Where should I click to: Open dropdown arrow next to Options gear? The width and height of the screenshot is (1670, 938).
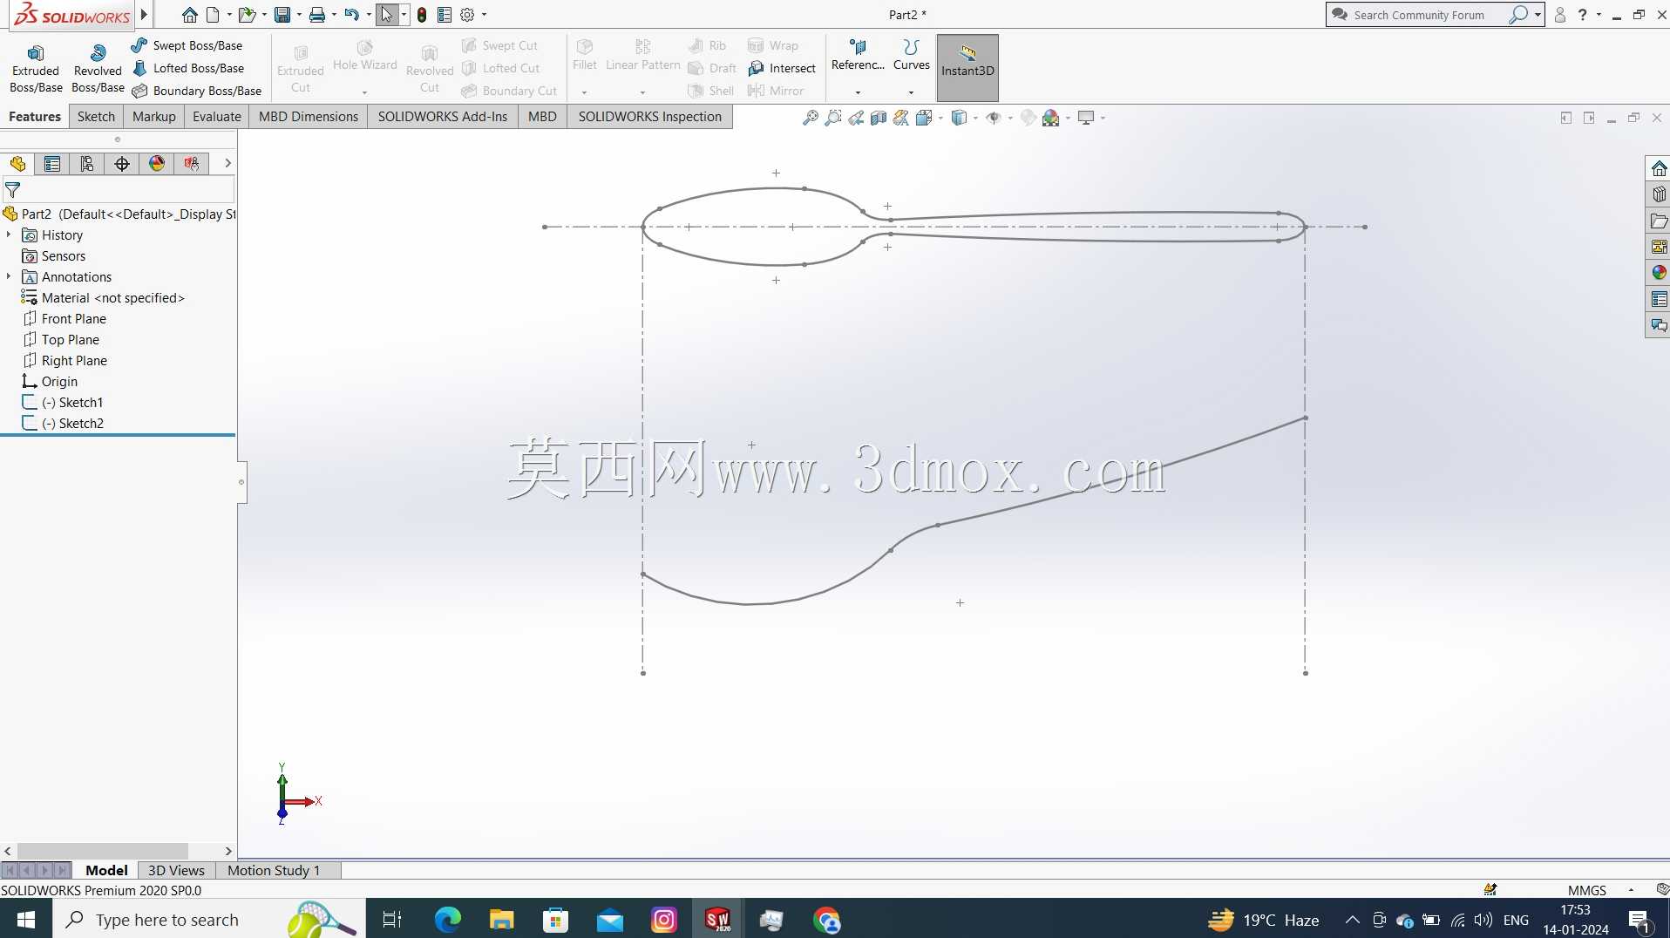[x=485, y=15]
